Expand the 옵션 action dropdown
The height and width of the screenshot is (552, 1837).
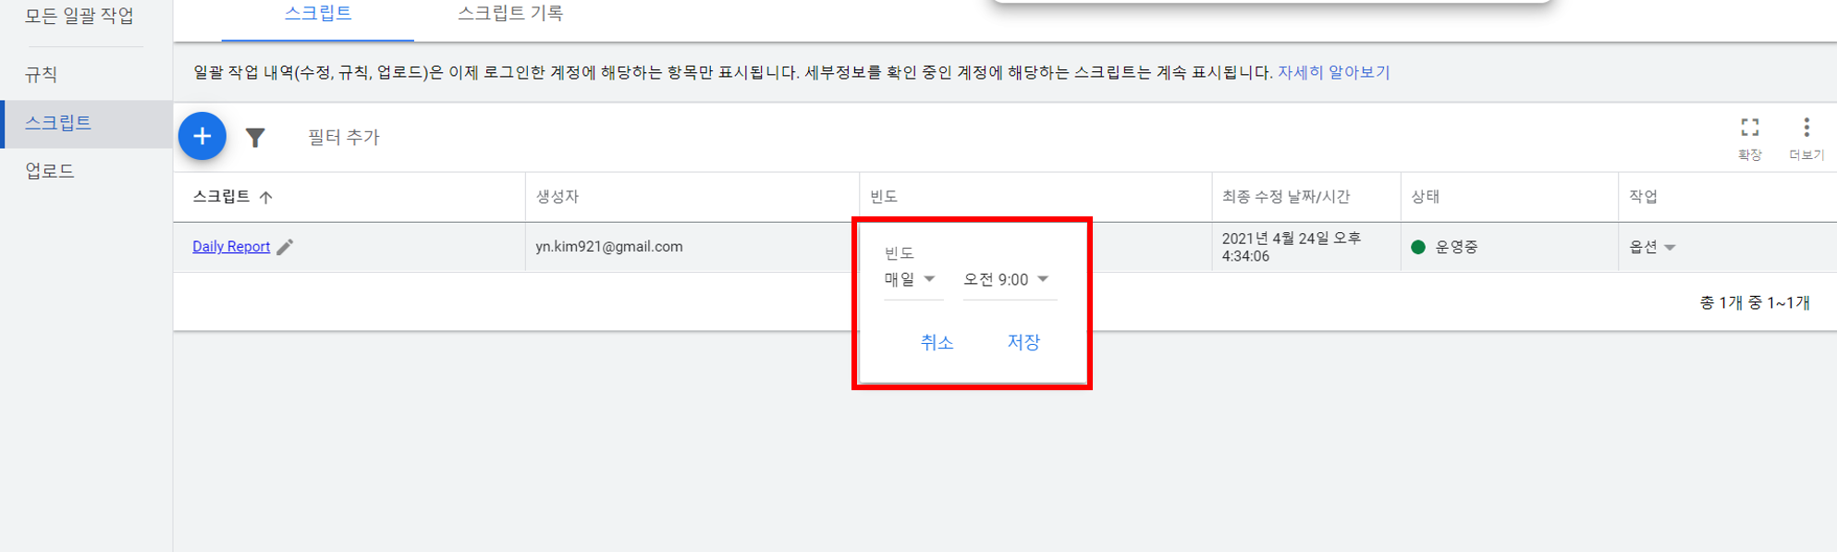(1652, 247)
